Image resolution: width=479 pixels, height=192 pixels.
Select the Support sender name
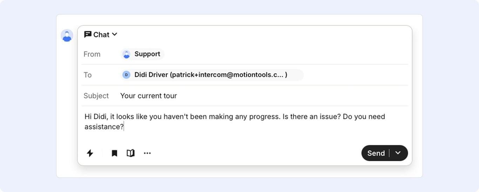pos(147,54)
